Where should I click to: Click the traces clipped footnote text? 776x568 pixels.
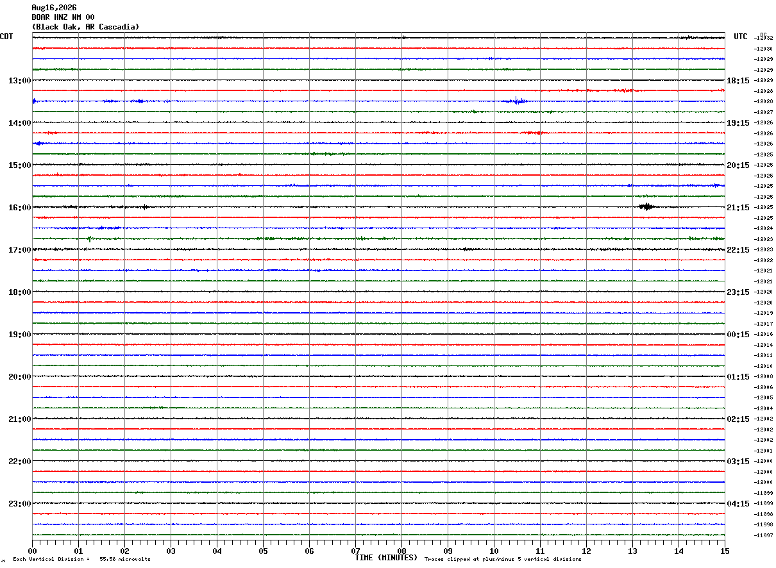[503, 560]
